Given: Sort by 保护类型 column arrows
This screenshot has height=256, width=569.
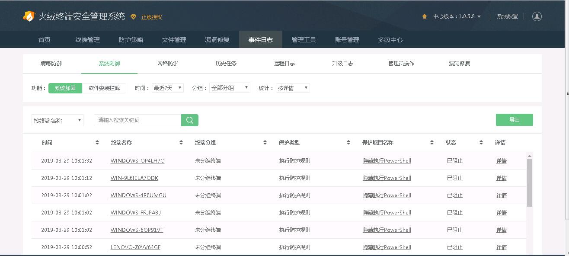Looking at the screenshot, I should (x=348, y=143).
